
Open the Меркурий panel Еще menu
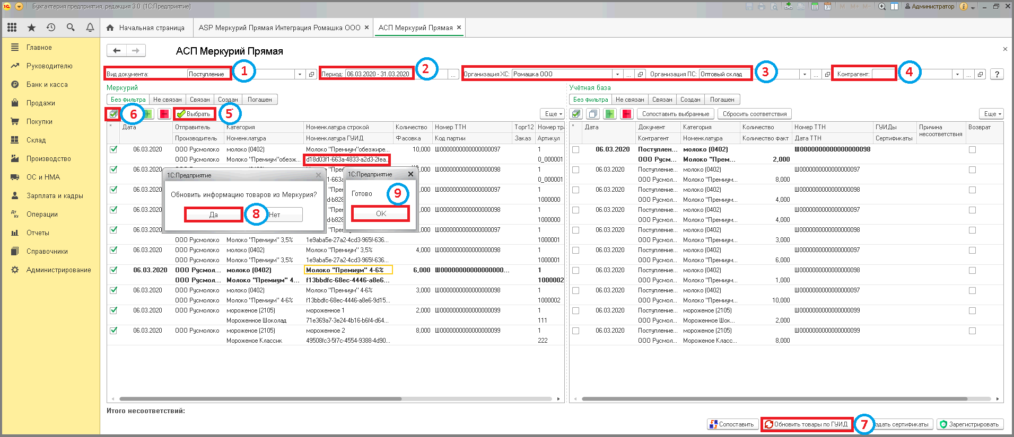553,114
